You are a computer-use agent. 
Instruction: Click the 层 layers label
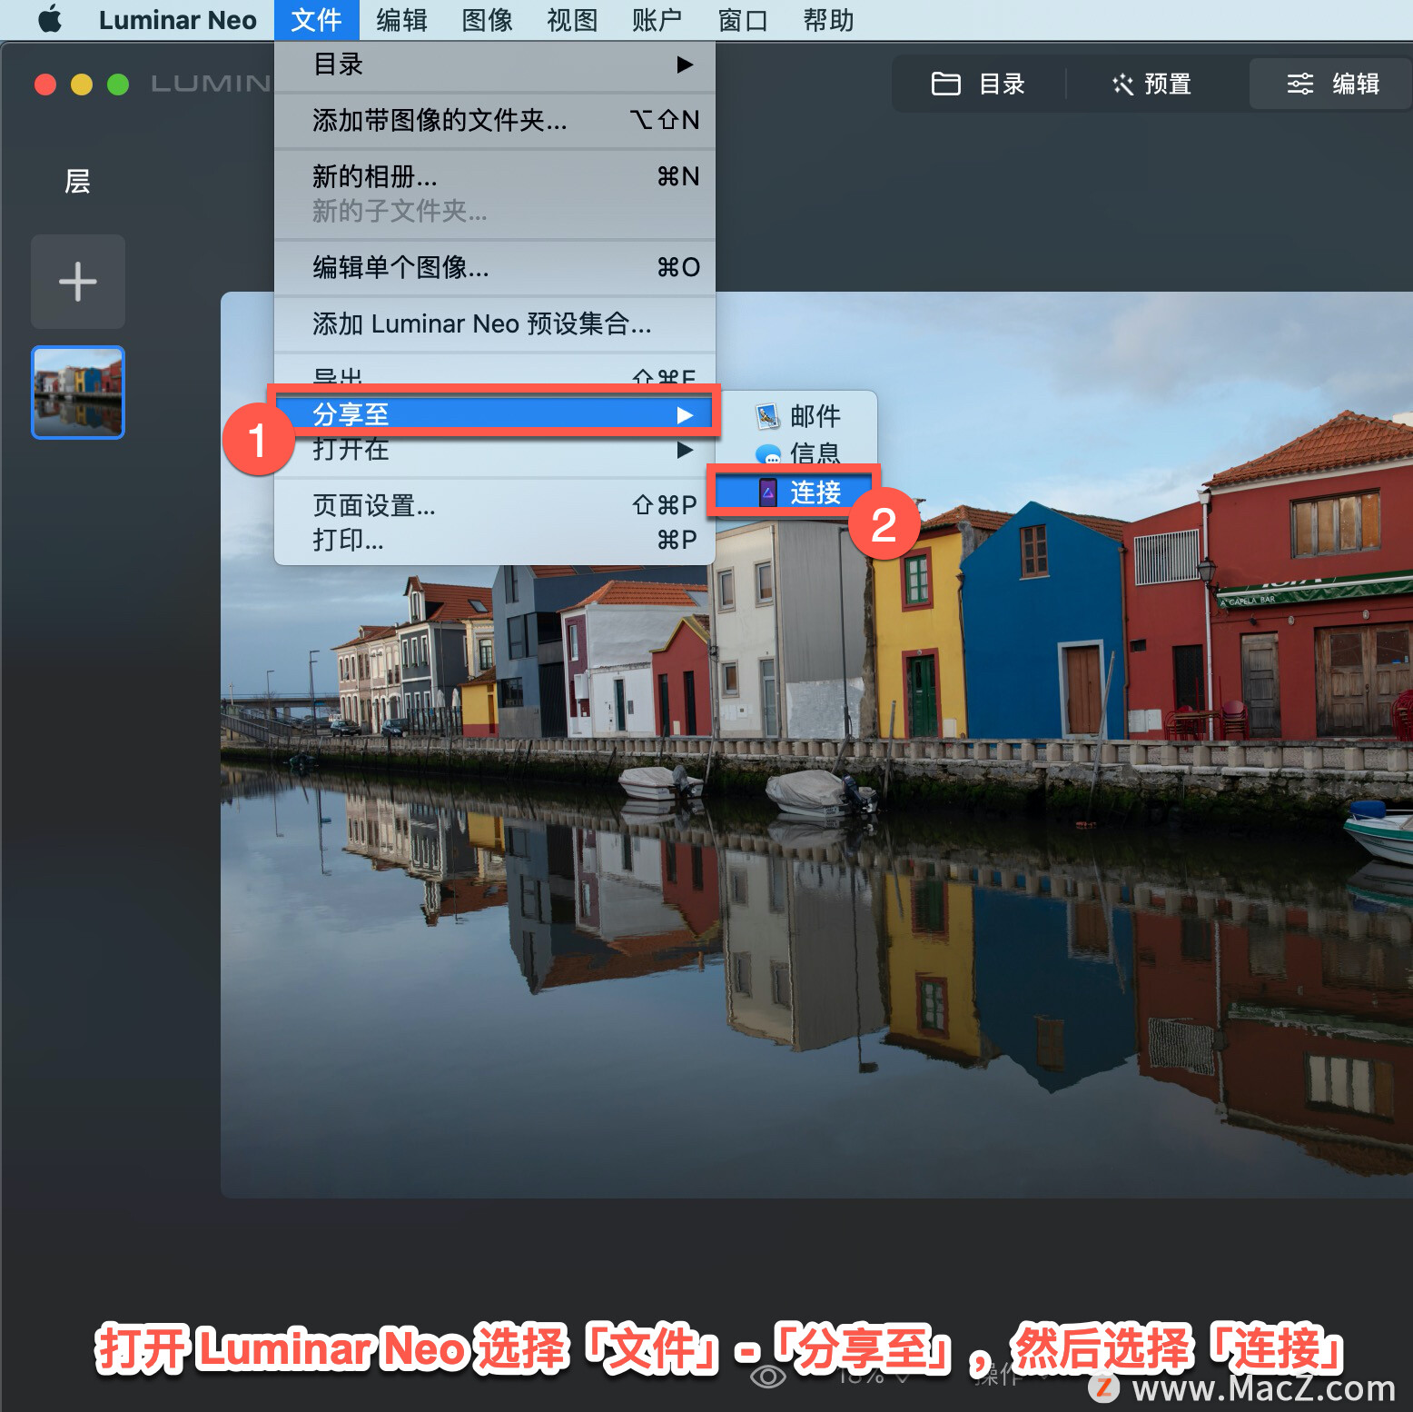point(77,182)
